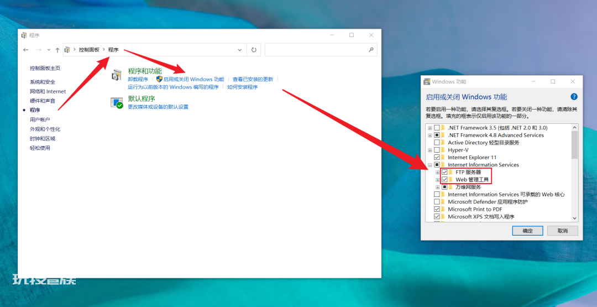The width and height of the screenshot is (597, 307).
Task: Toggle .NET Framework 3.5 checkbox
Action: point(437,128)
